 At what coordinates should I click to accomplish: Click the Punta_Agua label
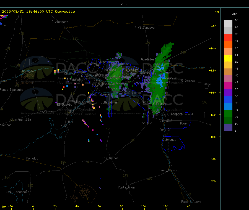click(126, 187)
